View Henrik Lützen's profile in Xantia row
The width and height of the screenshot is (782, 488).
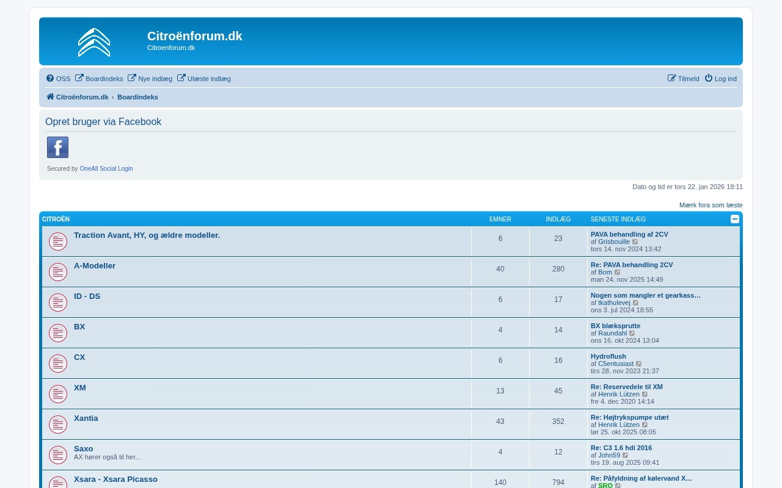(x=619, y=425)
